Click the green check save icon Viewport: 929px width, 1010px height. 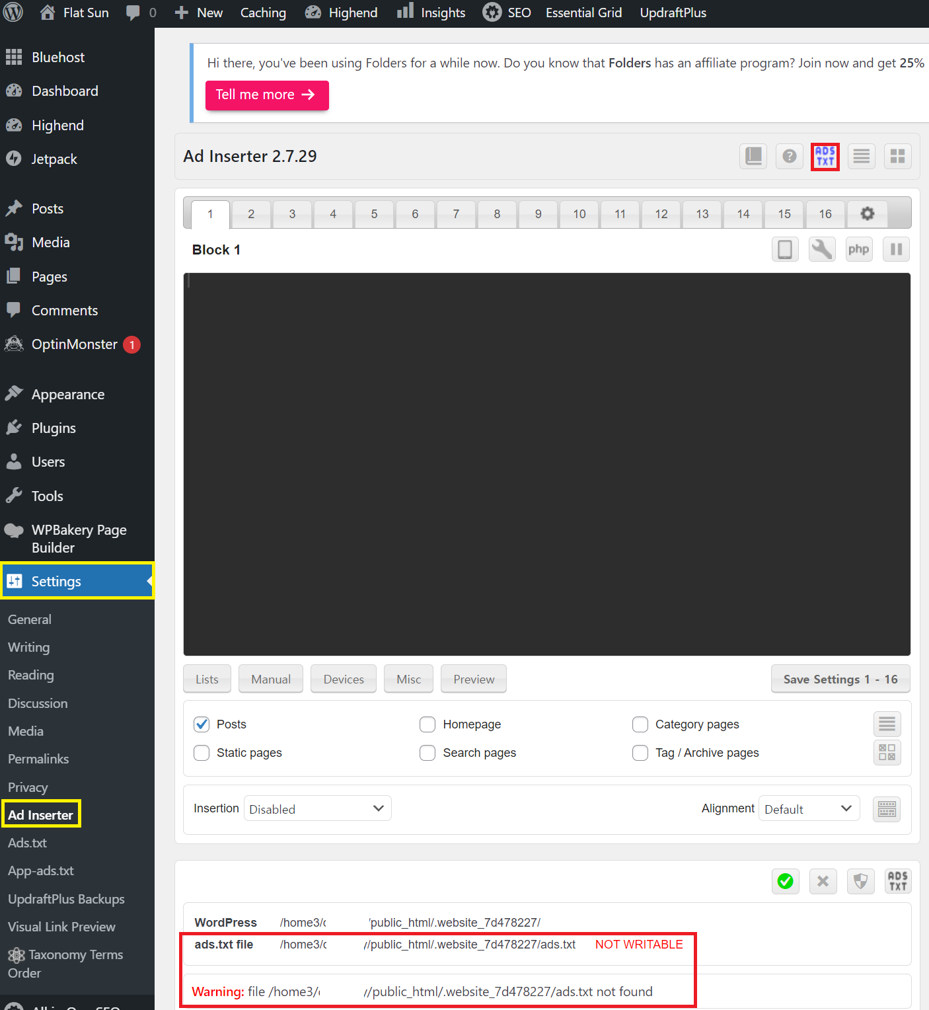[x=785, y=881]
